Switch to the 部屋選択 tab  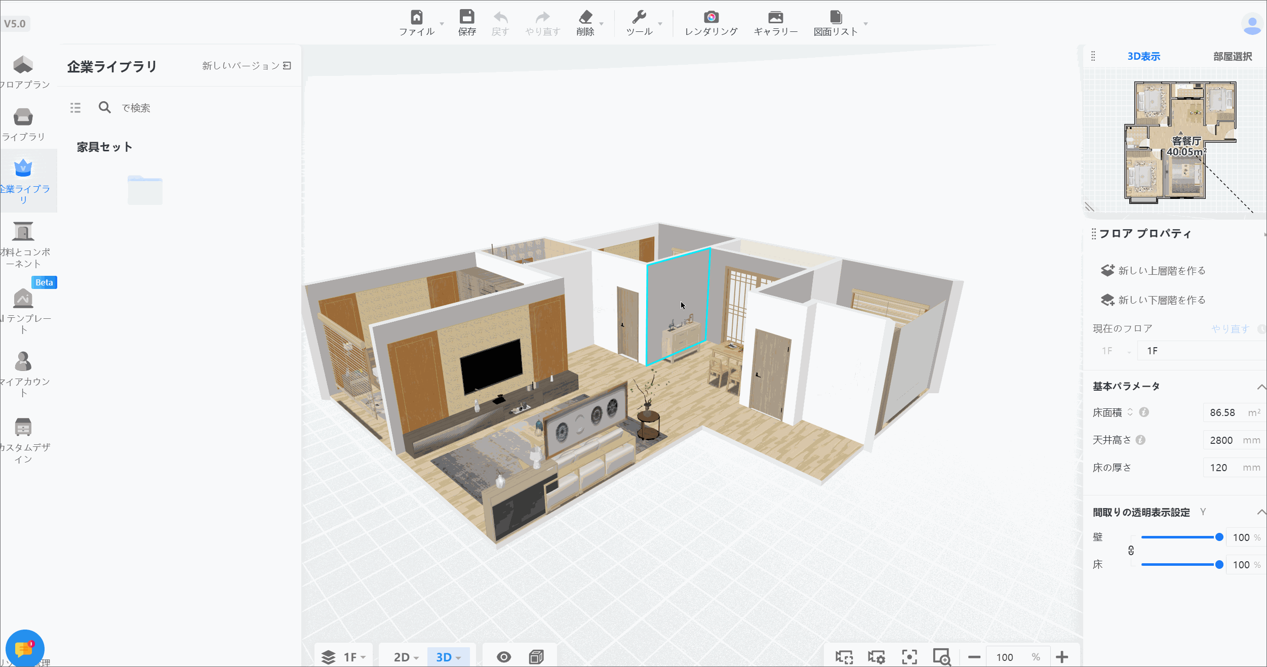tap(1232, 56)
